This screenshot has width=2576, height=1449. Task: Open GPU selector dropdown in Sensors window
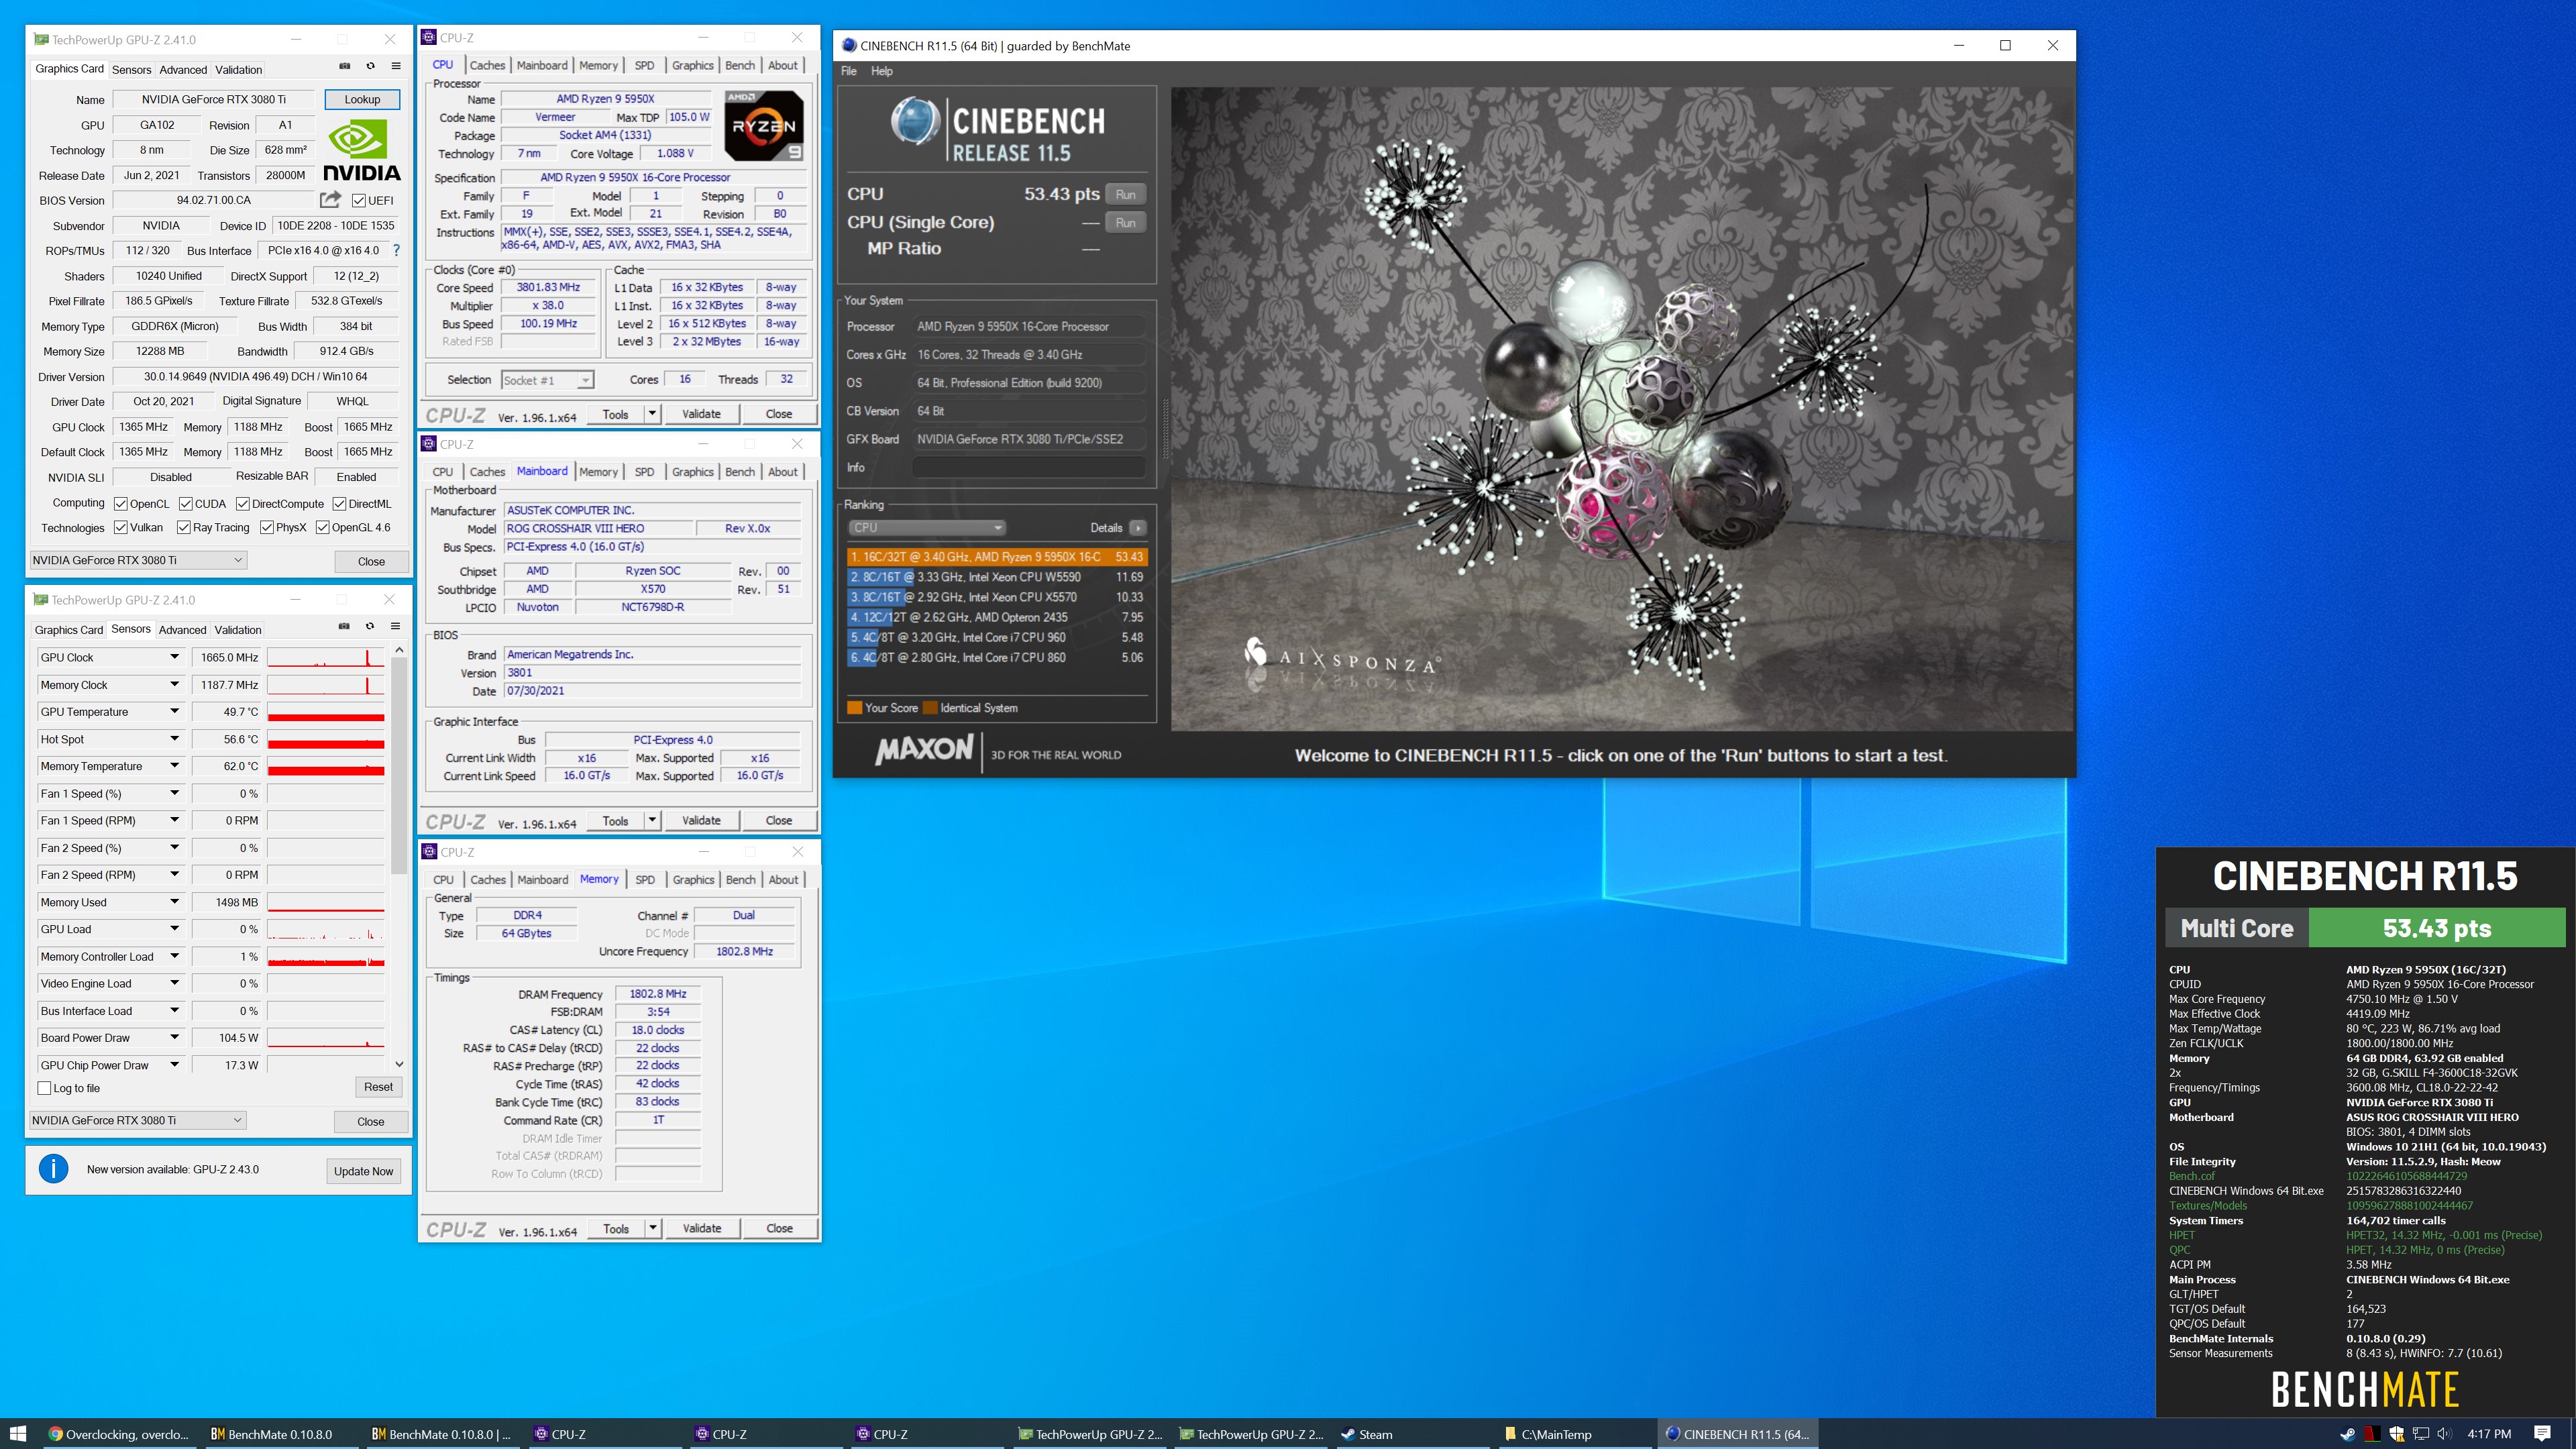tap(138, 1120)
